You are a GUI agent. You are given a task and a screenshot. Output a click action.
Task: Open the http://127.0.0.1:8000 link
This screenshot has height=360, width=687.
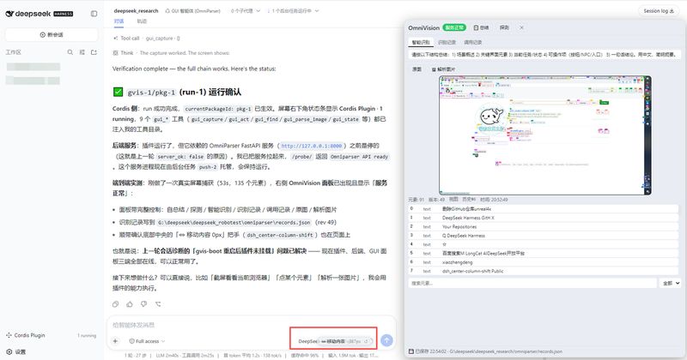pyautogui.click(x=311, y=146)
